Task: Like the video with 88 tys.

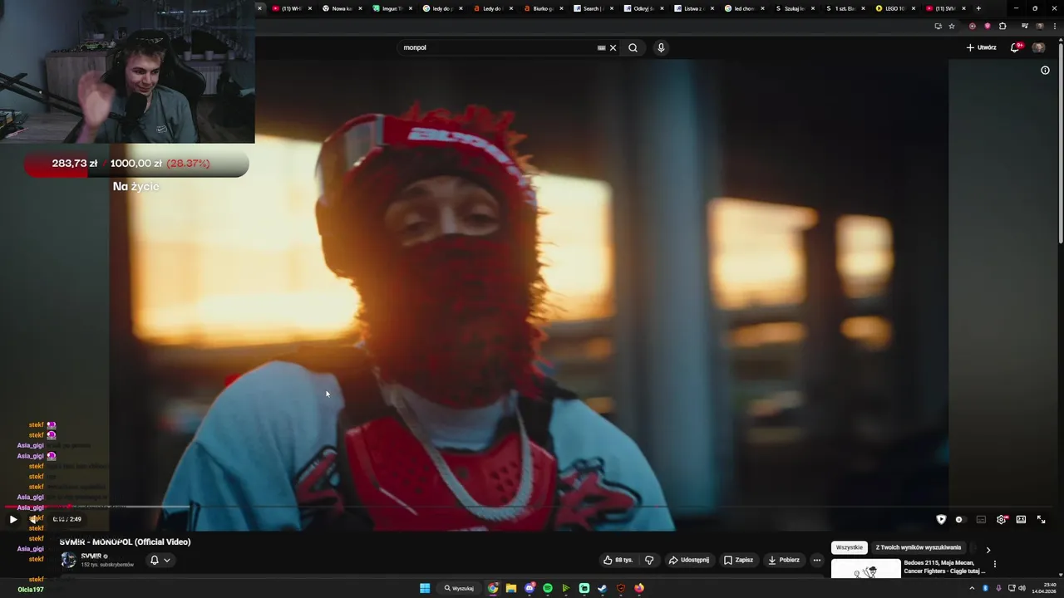Action: point(618,560)
